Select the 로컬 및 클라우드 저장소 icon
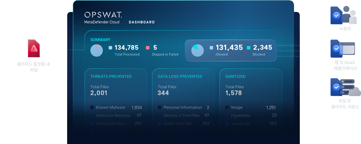The height and width of the screenshot is (144, 361). tap(345, 87)
